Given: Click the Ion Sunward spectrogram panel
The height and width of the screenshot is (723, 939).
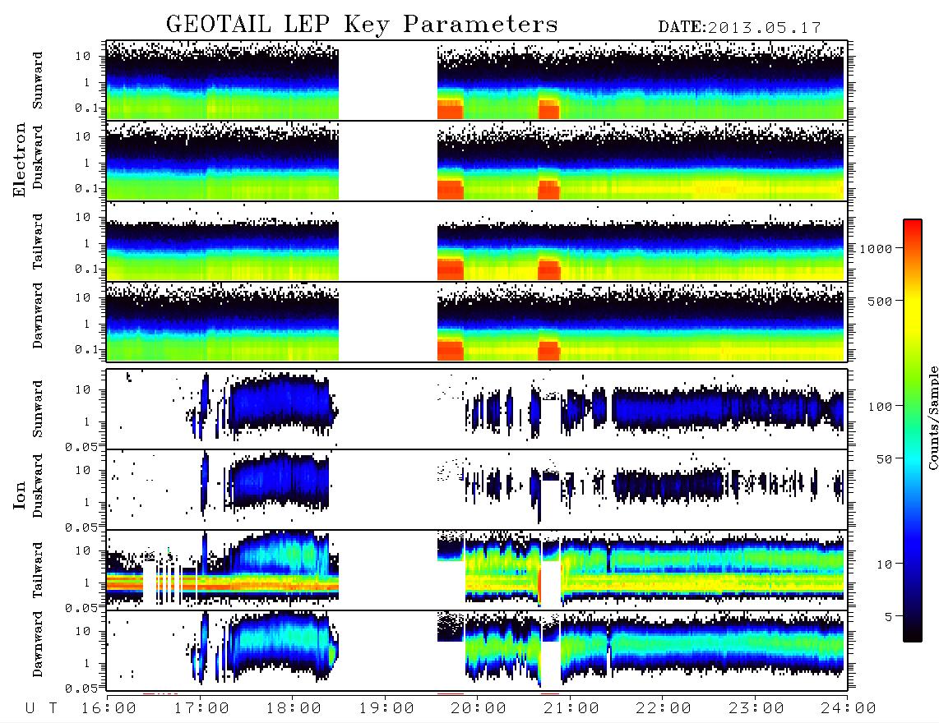Looking at the screenshot, I should [x=477, y=409].
